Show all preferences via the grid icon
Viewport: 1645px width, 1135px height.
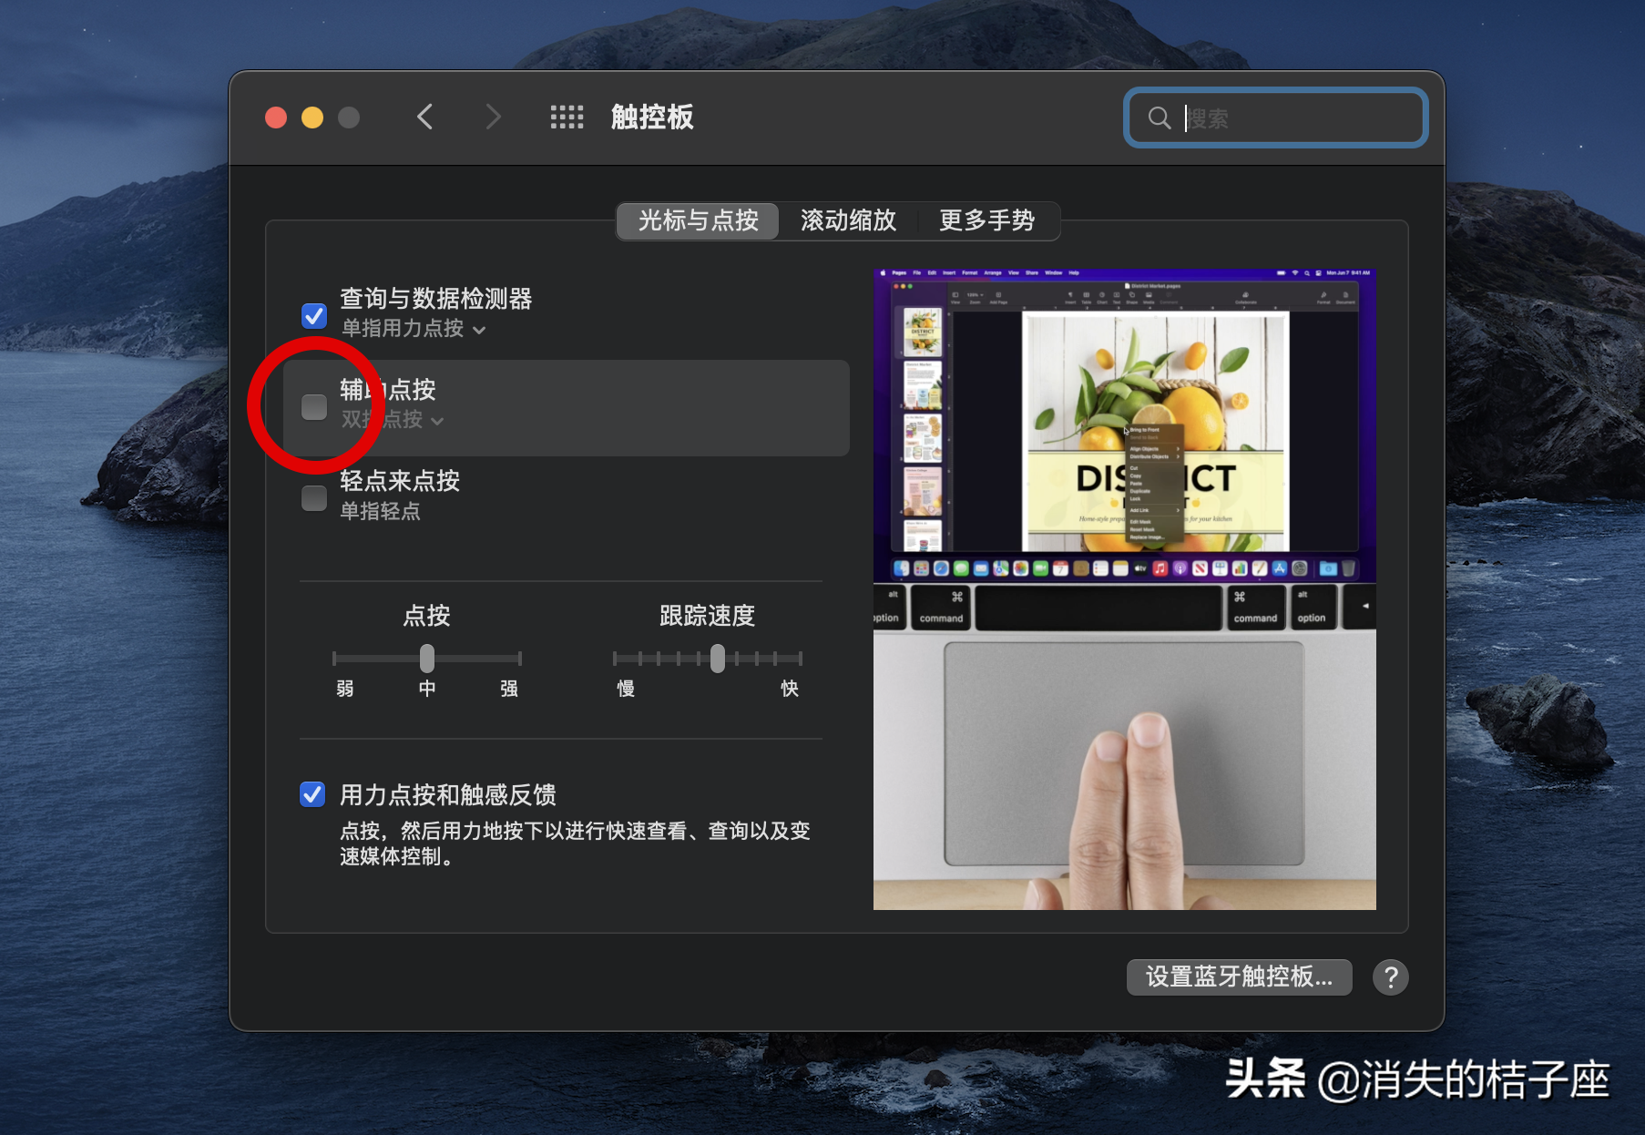(567, 117)
